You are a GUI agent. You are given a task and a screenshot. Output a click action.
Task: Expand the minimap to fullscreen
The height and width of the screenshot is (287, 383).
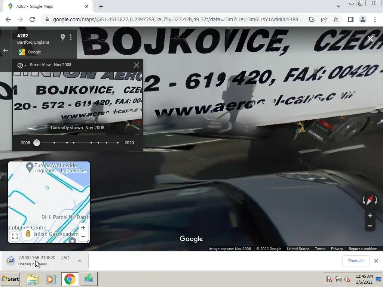click(15, 236)
